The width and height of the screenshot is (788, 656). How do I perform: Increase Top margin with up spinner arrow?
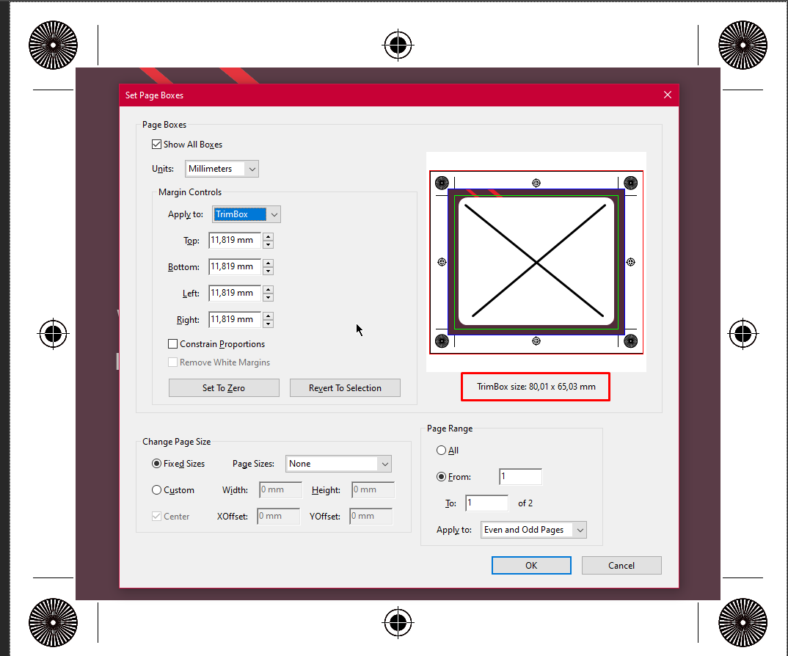[x=268, y=236]
